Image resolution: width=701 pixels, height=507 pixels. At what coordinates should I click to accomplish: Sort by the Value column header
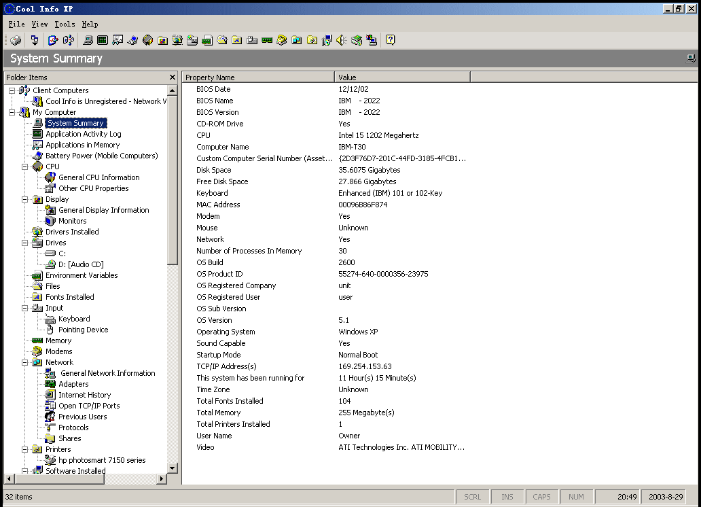[402, 77]
